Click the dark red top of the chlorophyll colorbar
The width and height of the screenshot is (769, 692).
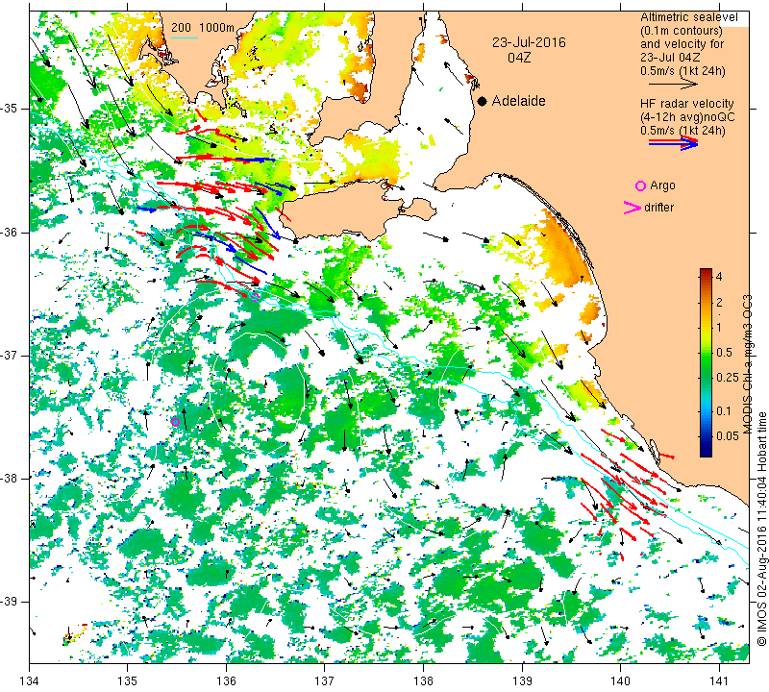point(706,271)
